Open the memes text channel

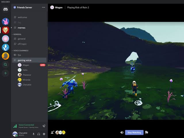point(29,28)
